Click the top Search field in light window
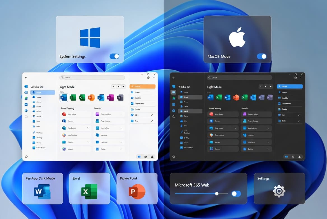 pos(92,78)
